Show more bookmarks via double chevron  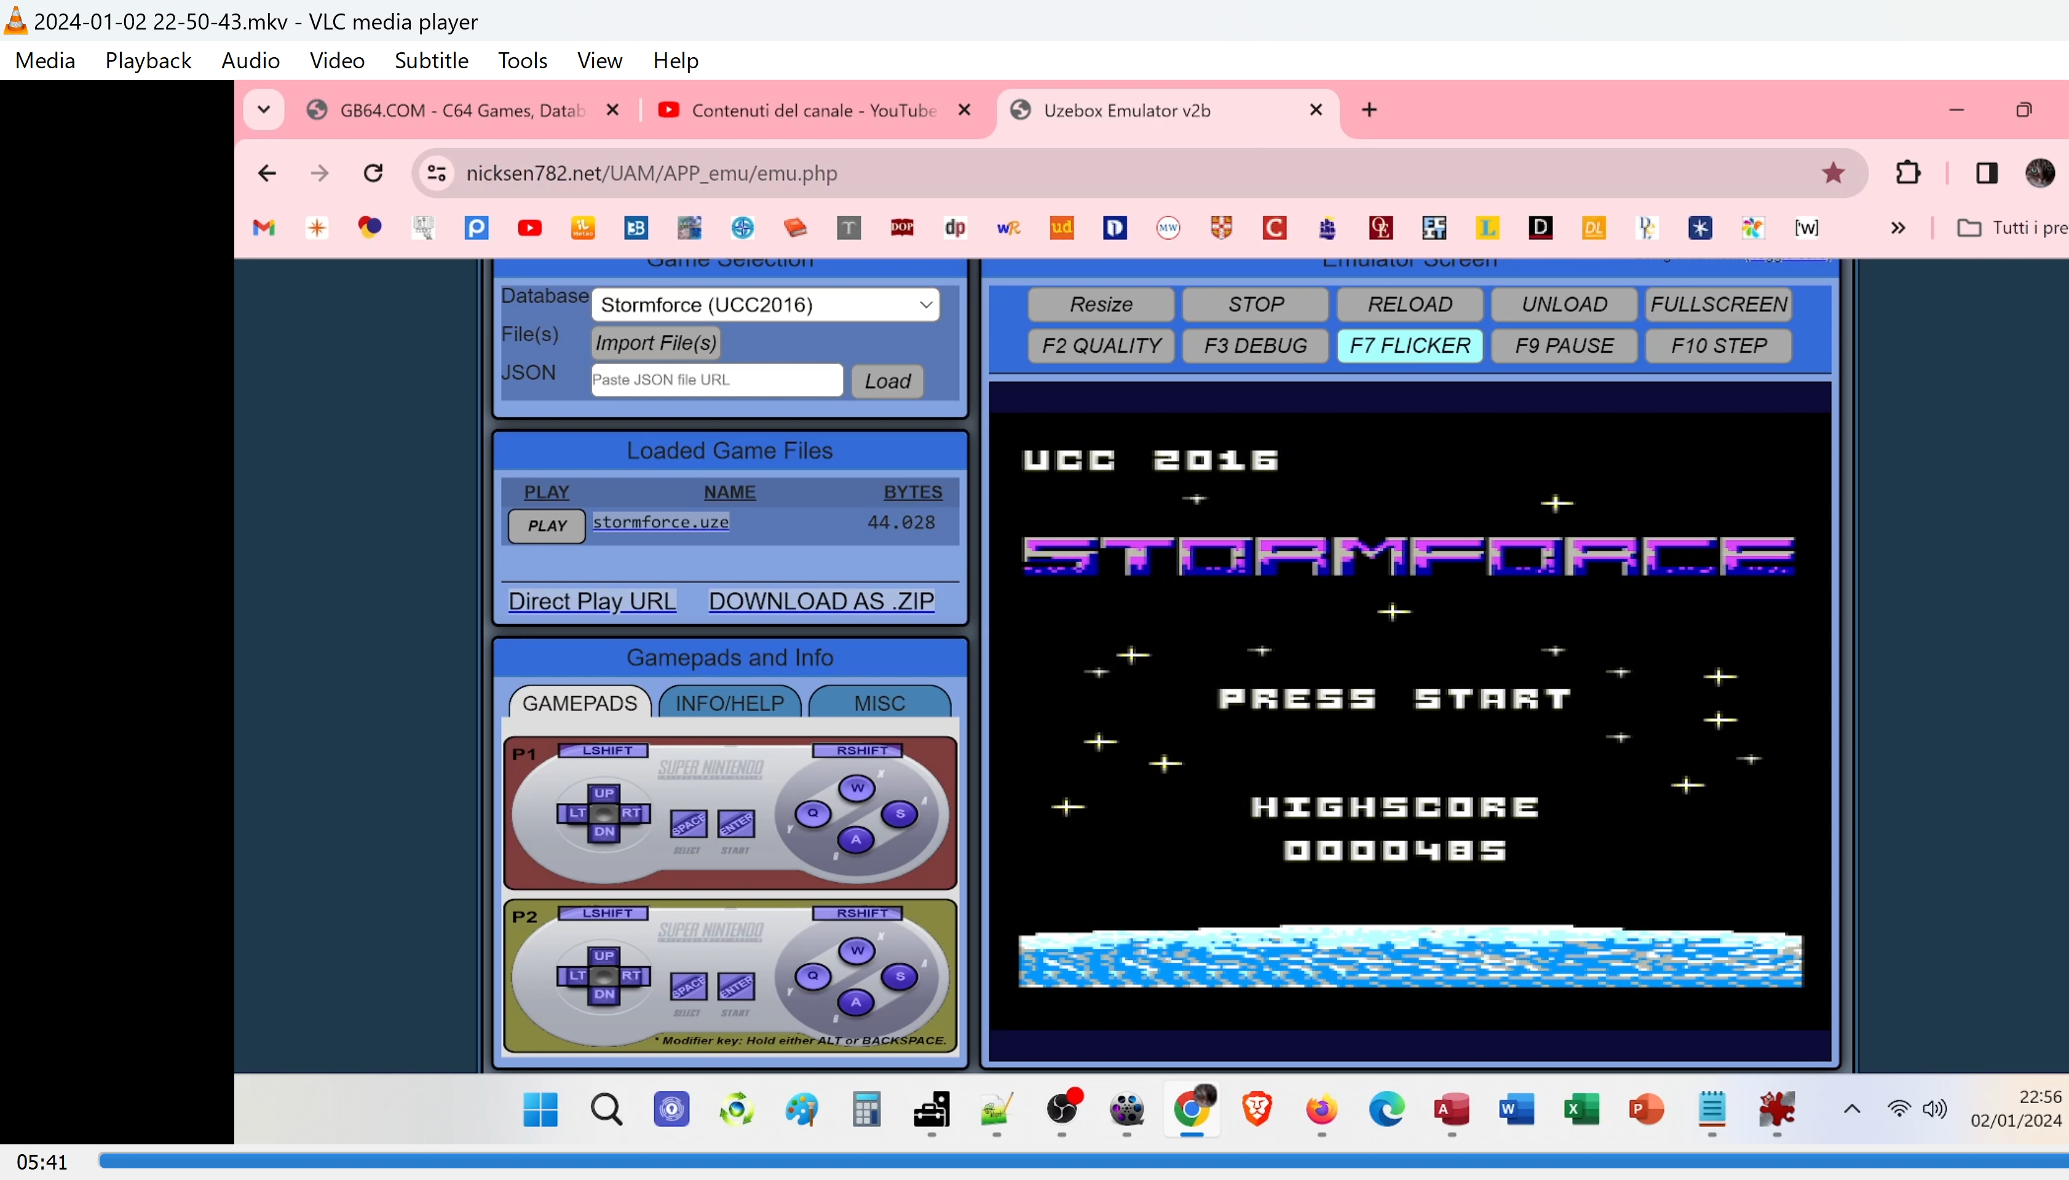1897,228
